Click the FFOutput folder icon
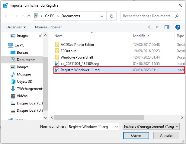 point(57,51)
